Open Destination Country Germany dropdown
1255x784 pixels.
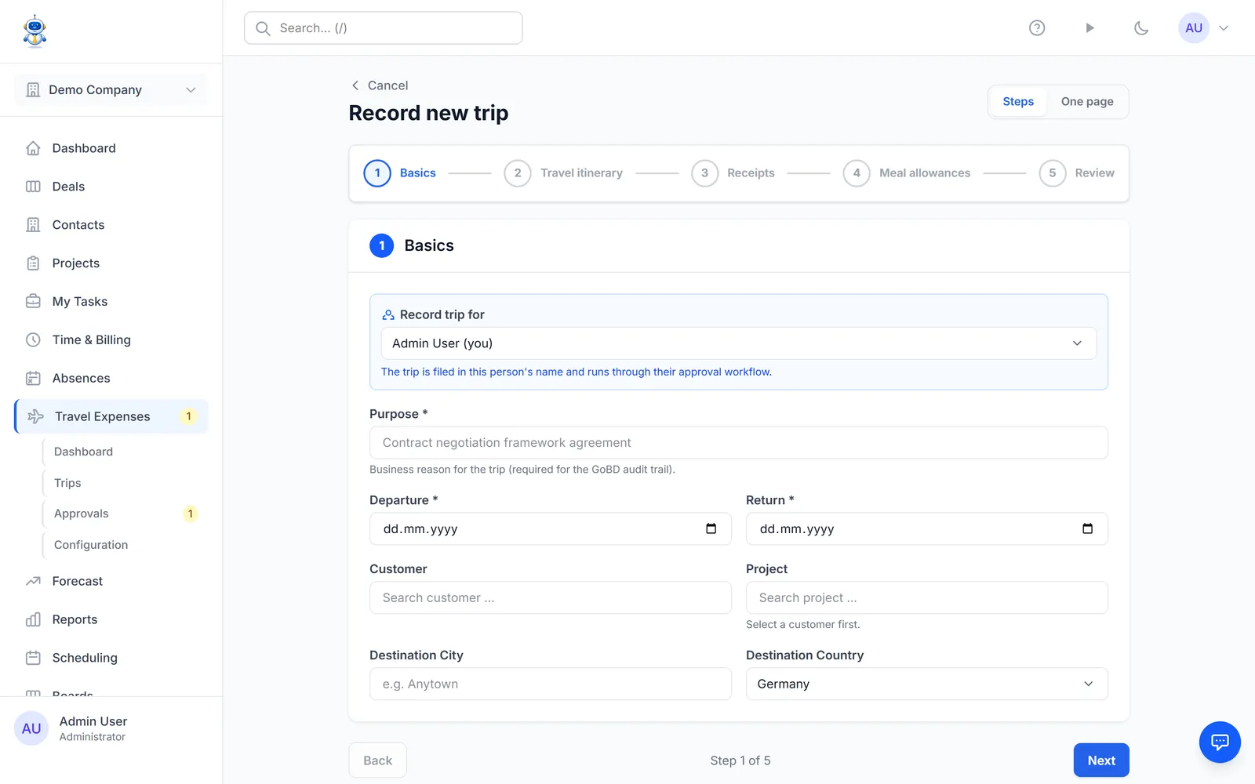point(927,684)
